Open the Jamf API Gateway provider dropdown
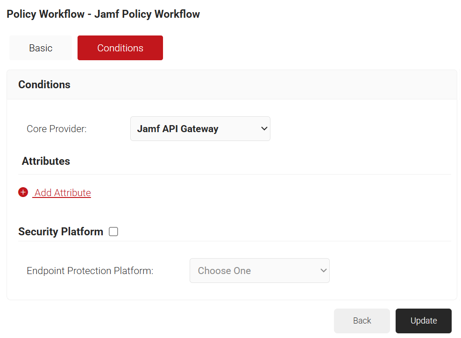461x338 pixels. [x=200, y=128]
